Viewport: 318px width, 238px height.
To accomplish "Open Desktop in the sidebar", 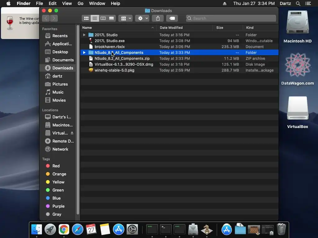I will coord(57,52).
